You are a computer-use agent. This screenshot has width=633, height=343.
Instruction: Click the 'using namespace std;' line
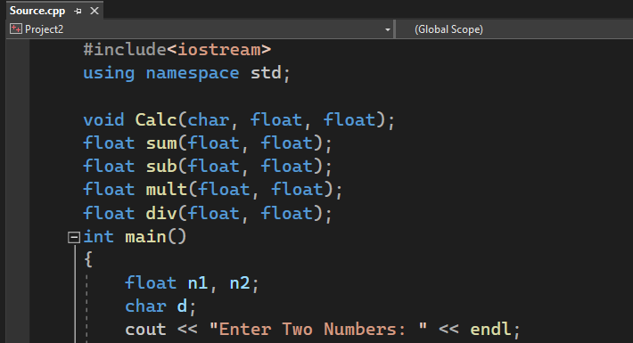pos(186,73)
